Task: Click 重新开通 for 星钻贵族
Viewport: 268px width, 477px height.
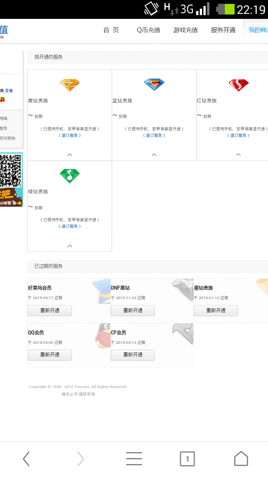Action: [x=216, y=311]
